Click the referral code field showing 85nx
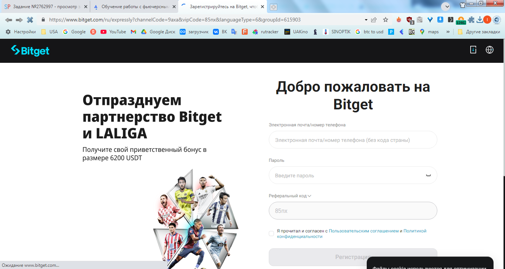This screenshot has width=505, height=269. pos(353,211)
